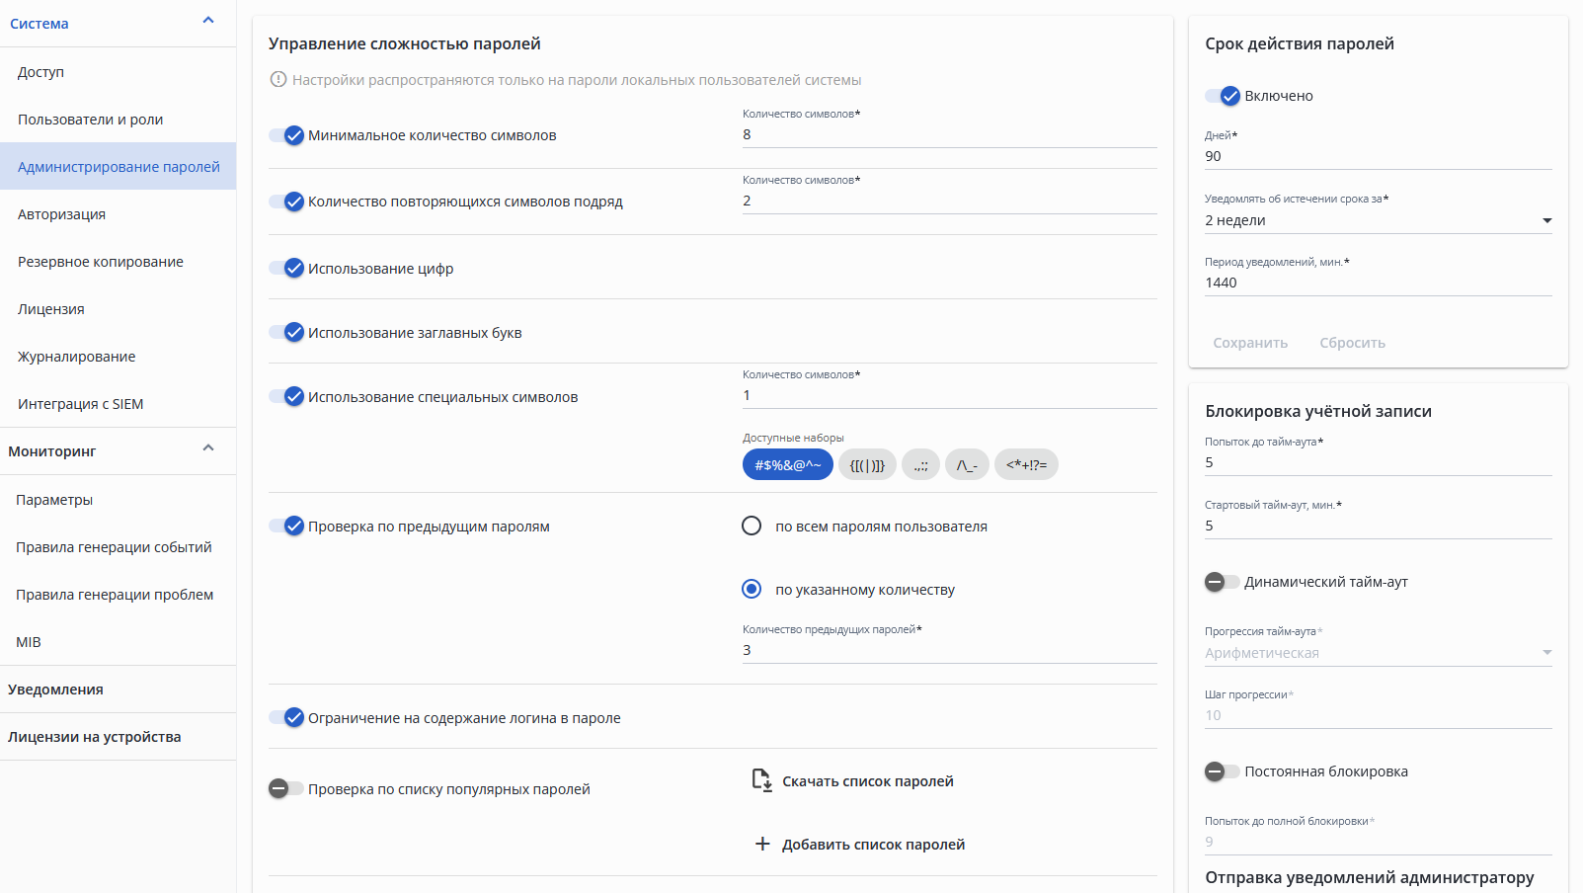Click the Сохранить button
This screenshot has height=893, width=1583.
1250,343
